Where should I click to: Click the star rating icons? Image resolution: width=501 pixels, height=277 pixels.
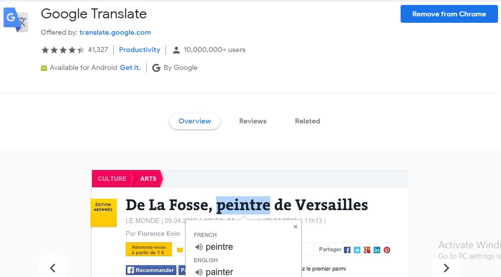tap(63, 50)
